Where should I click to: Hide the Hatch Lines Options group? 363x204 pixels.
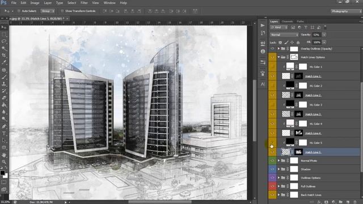(272, 57)
